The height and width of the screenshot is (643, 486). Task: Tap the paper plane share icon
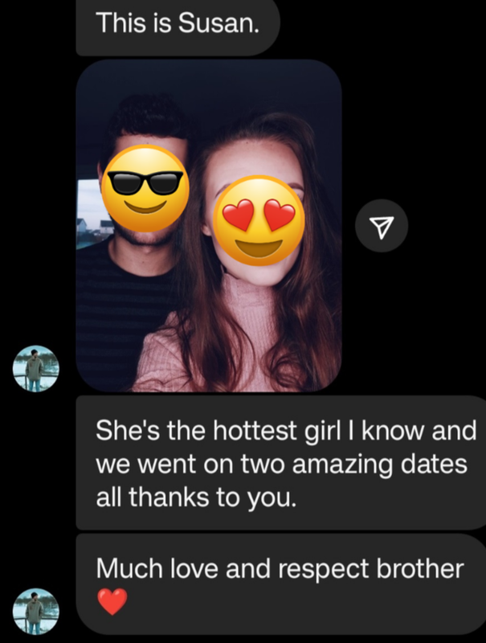(x=382, y=226)
